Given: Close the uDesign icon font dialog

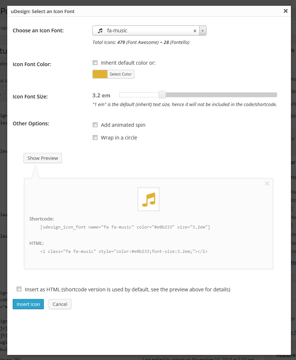Looking at the screenshot, I should tap(285, 11).
